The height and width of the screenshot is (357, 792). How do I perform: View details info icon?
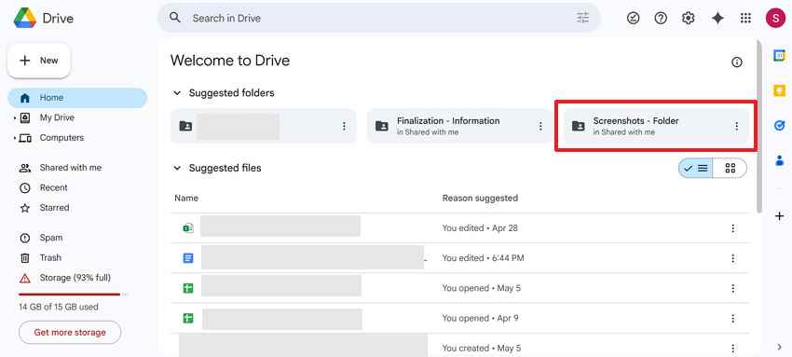(737, 62)
